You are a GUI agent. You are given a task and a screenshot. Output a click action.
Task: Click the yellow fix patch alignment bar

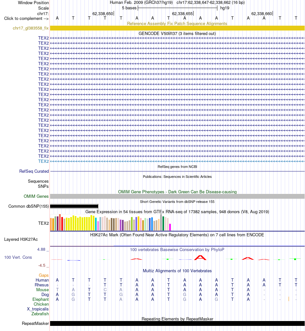pyautogui.click(x=177, y=28)
